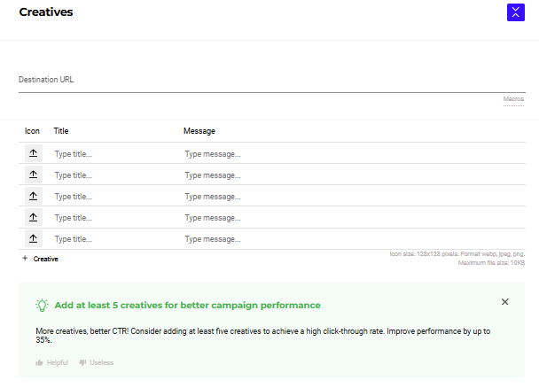The height and width of the screenshot is (388, 539).
Task: Mark the tip as Useless
Action: point(96,362)
